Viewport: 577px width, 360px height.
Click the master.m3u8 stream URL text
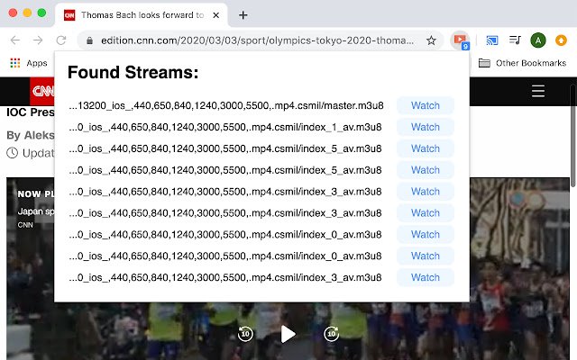(226, 106)
